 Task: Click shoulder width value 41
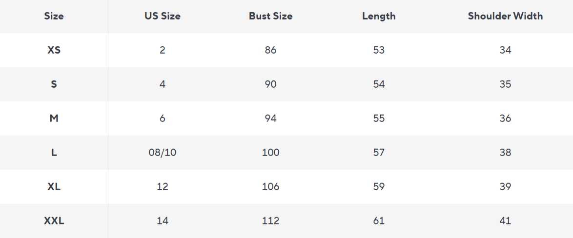pyautogui.click(x=505, y=221)
